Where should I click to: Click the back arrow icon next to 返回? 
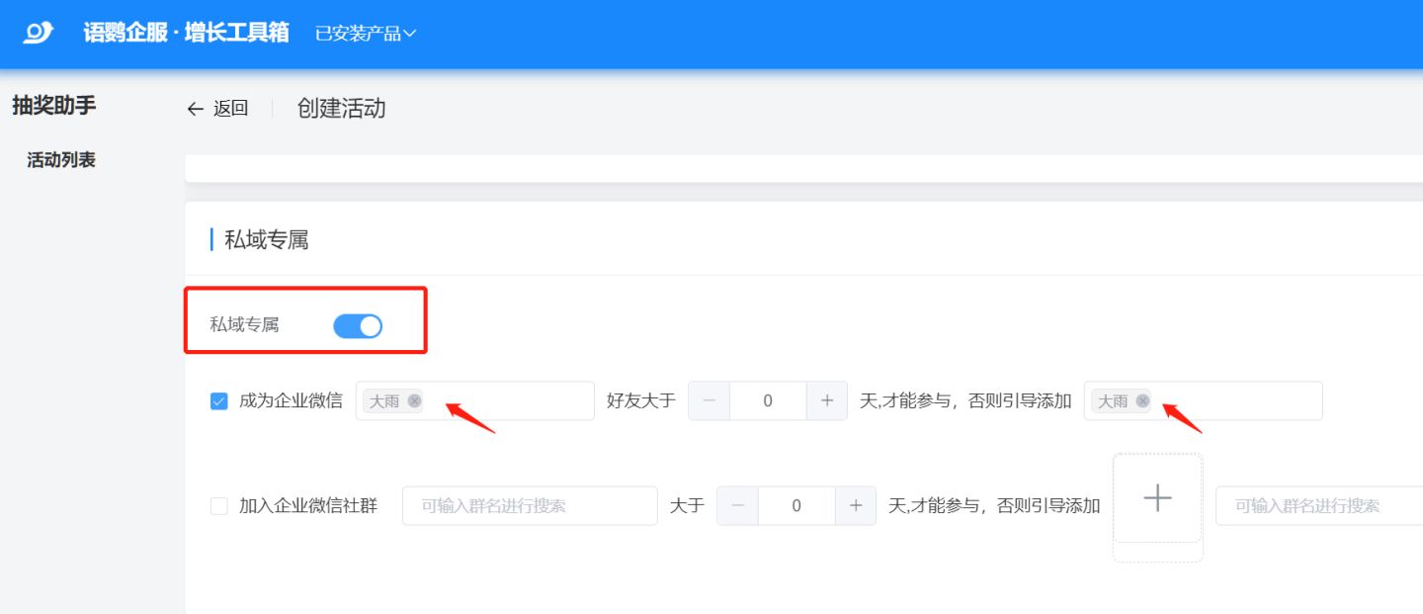195,109
